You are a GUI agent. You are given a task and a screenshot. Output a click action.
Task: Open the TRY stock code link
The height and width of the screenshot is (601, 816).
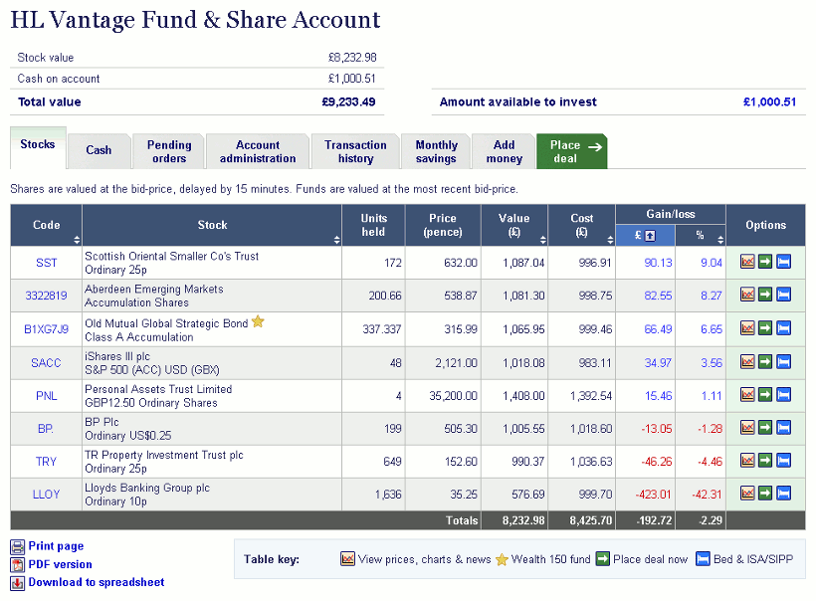47,462
